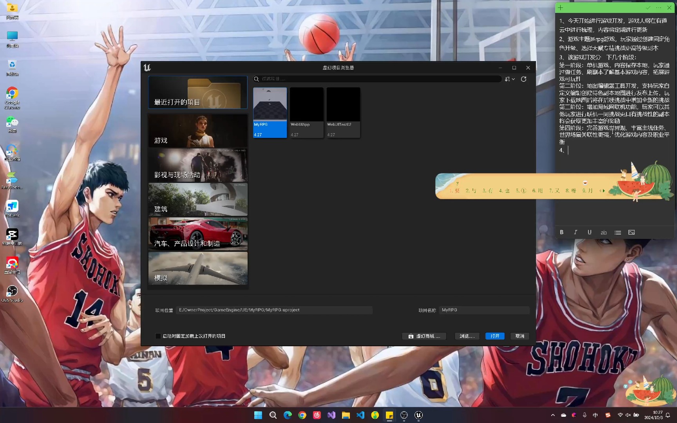The image size is (677, 423).
Task: Open the WeChat desktop shortcut
Action: click(12, 124)
